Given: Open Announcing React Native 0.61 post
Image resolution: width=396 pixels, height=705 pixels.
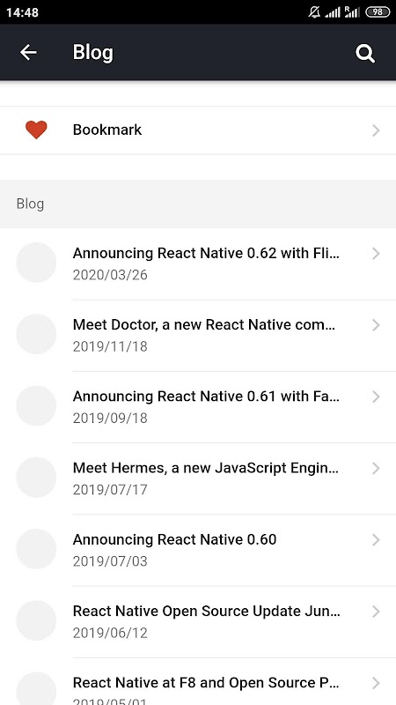Looking at the screenshot, I should click(x=198, y=407).
